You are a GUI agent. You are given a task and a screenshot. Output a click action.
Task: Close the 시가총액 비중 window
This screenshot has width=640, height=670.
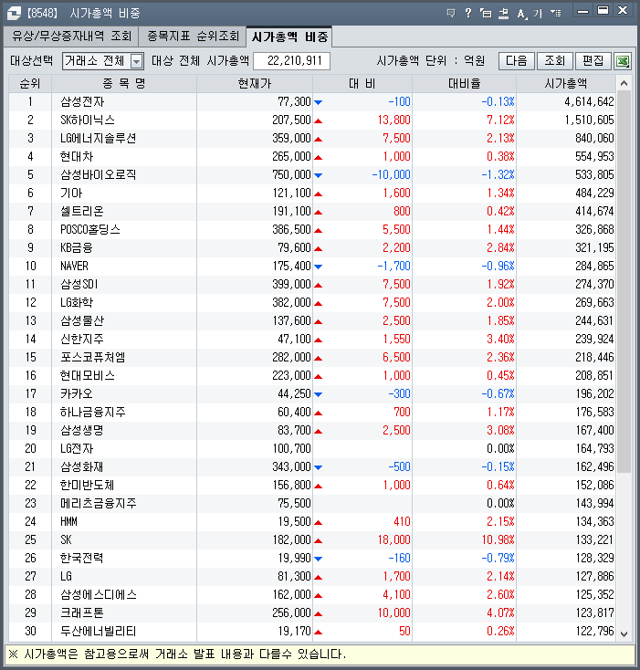click(623, 11)
